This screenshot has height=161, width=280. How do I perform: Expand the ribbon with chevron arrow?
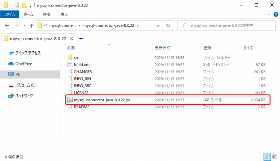click(269, 14)
